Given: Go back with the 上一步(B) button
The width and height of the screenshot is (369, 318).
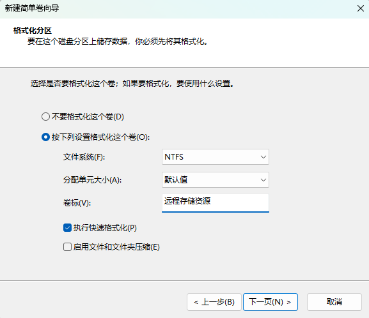Looking at the screenshot, I should point(214,302).
